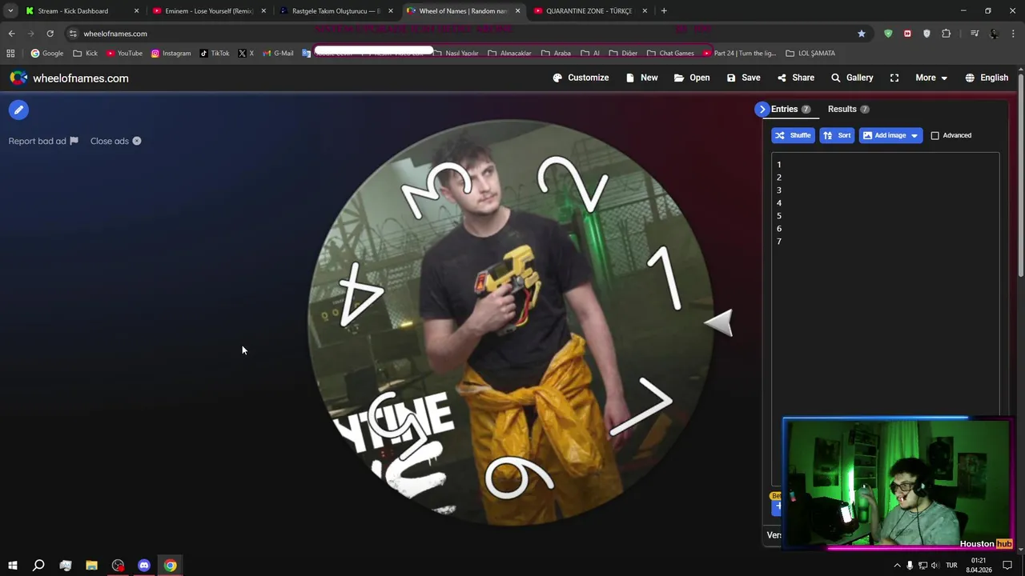The width and height of the screenshot is (1025, 576).
Task: Reload the page
Action: (x=50, y=34)
